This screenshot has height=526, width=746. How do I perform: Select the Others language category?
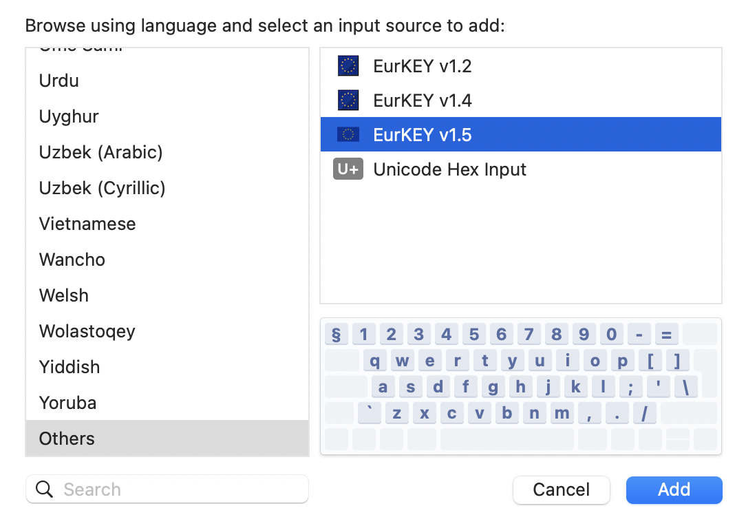[66, 439]
